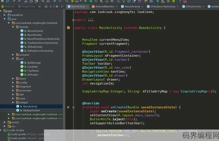Expand the fragment package

coord(13,87)
